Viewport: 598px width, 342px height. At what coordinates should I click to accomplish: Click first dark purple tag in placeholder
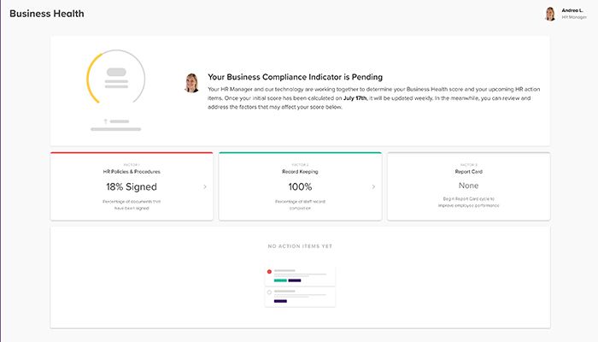point(295,280)
